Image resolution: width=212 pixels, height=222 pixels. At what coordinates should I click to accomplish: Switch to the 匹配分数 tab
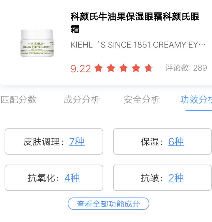(19, 100)
